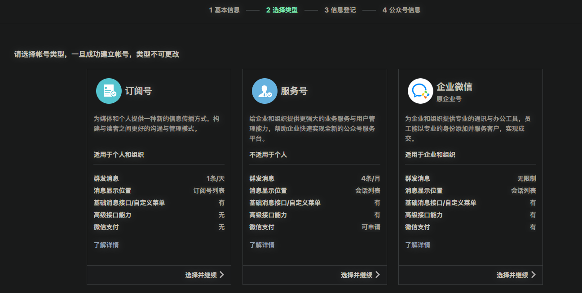Click 高级接口能力 label in 服务号 card
This screenshot has height=293, width=582.
(x=268, y=215)
